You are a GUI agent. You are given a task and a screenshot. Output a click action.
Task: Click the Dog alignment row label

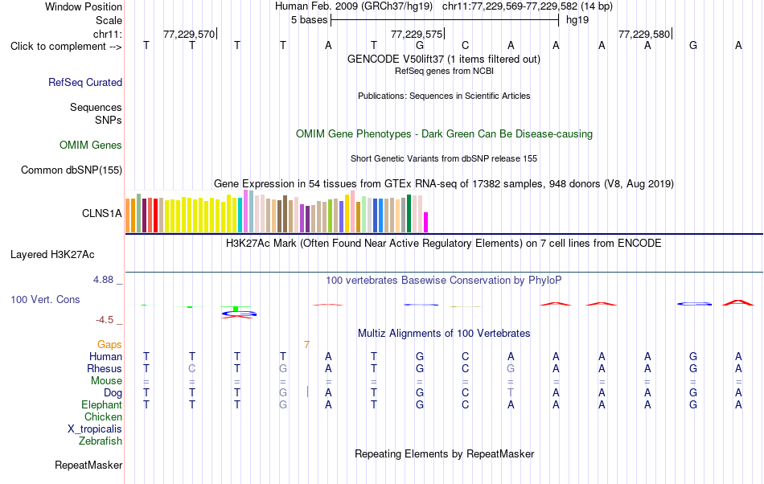click(x=113, y=392)
